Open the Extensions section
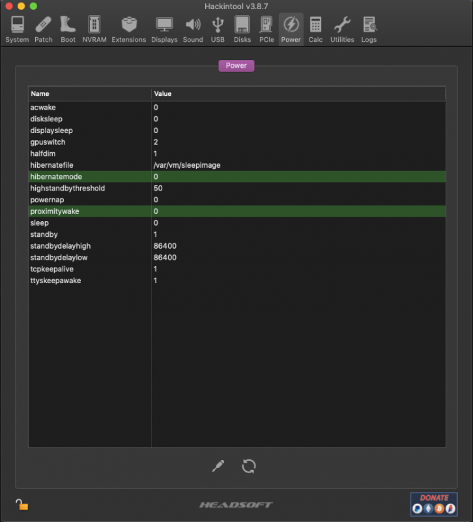 click(128, 29)
